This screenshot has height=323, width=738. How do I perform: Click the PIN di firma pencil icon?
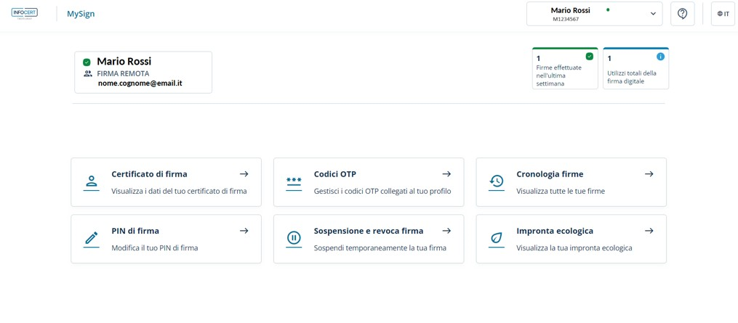pyautogui.click(x=91, y=239)
